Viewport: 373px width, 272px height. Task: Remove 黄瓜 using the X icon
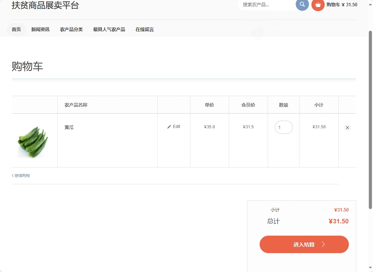pos(347,127)
